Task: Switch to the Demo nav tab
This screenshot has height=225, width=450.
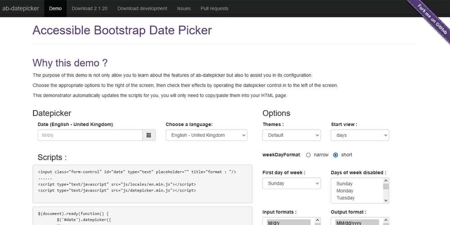Action: 55,8
